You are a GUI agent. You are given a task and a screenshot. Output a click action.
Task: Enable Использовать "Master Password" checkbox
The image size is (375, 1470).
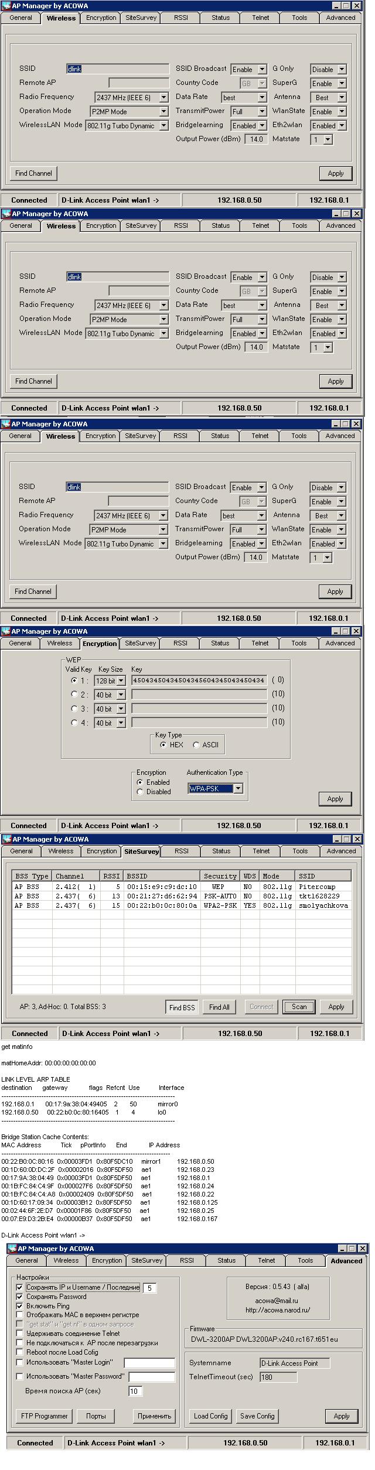pyautogui.click(x=19, y=1376)
